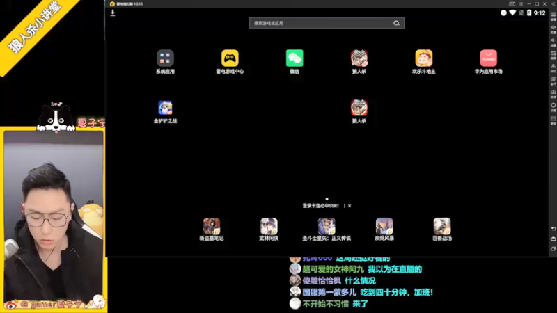Click the 9:12 clock
This screenshot has width=557, height=313.
(x=540, y=13)
